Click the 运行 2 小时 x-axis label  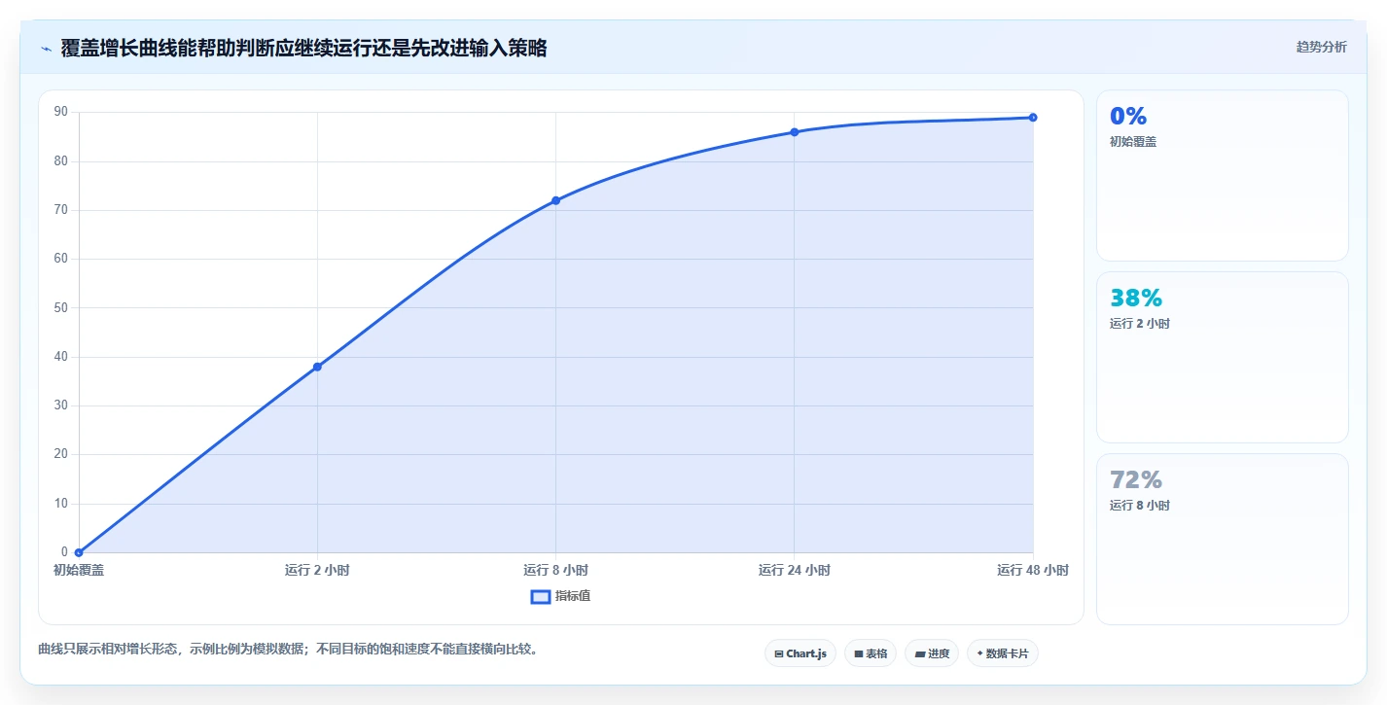tap(317, 571)
